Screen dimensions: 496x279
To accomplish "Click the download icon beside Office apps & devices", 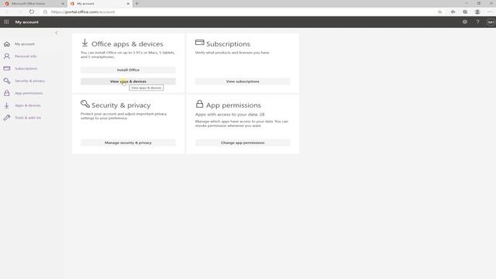I will 84,43.
